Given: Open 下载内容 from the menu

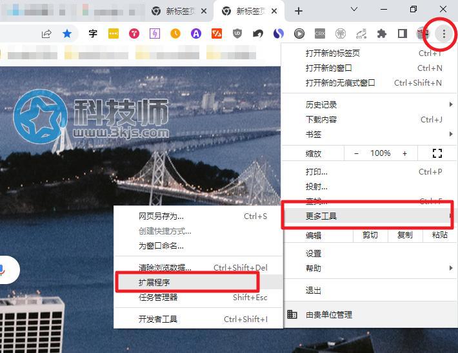Looking at the screenshot, I should (368, 120).
